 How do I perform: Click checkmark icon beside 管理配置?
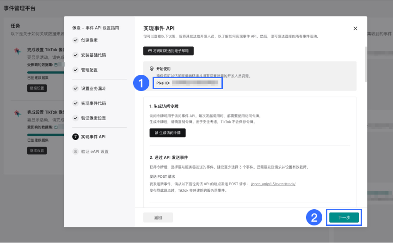click(x=75, y=70)
